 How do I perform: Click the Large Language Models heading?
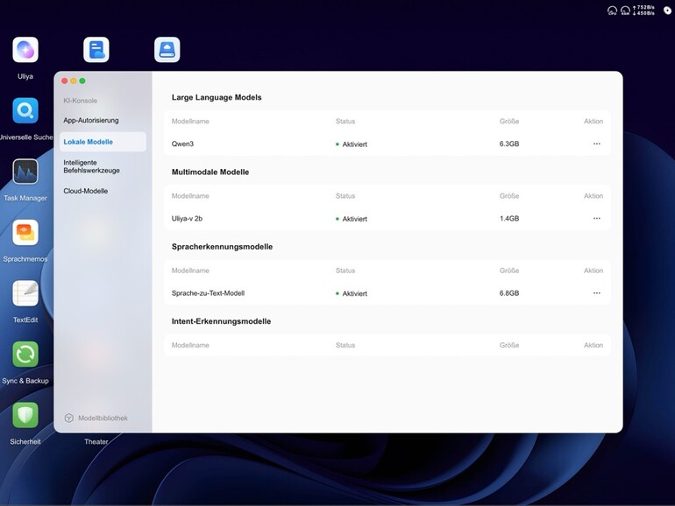[x=217, y=97]
